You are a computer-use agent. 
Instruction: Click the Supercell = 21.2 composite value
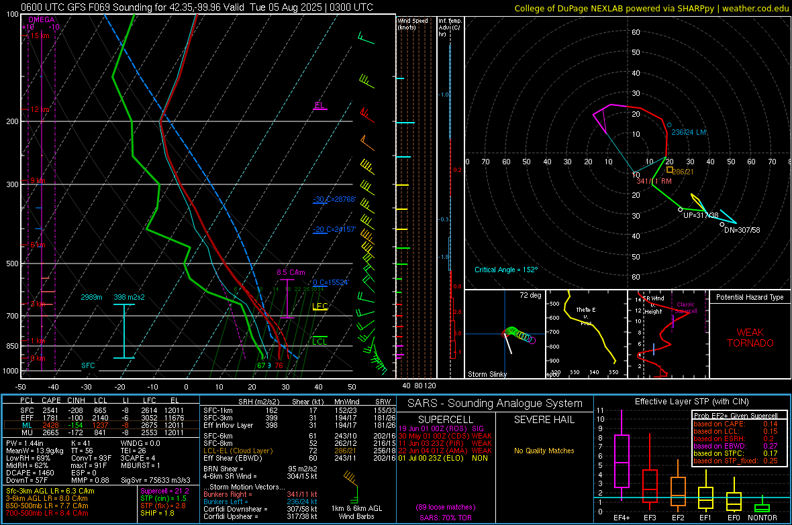pyautogui.click(x=164, y=491)
